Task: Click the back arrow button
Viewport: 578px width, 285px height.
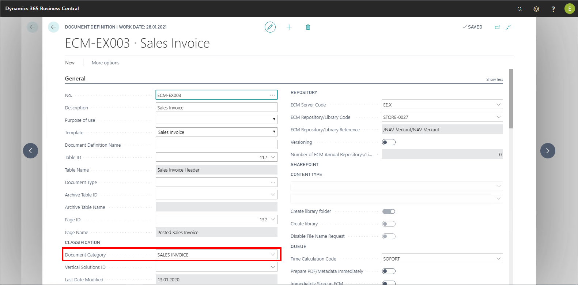Action: coord(53,27)
